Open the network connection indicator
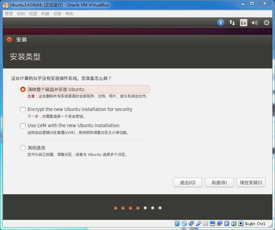Viewport: 275px width, 230px height. [232, 23]
